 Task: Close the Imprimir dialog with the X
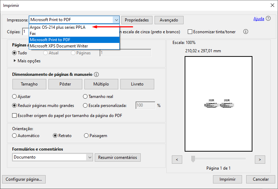[x=272, y=5]
